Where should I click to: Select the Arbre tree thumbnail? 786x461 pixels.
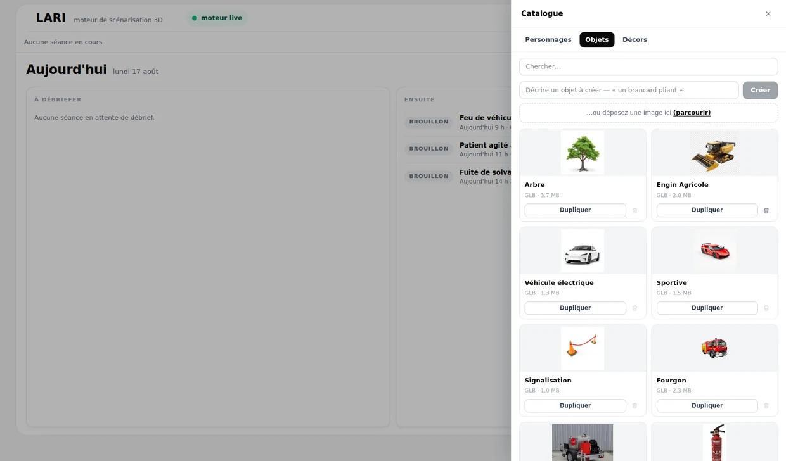pyautogui.click(x=583, y=153)
